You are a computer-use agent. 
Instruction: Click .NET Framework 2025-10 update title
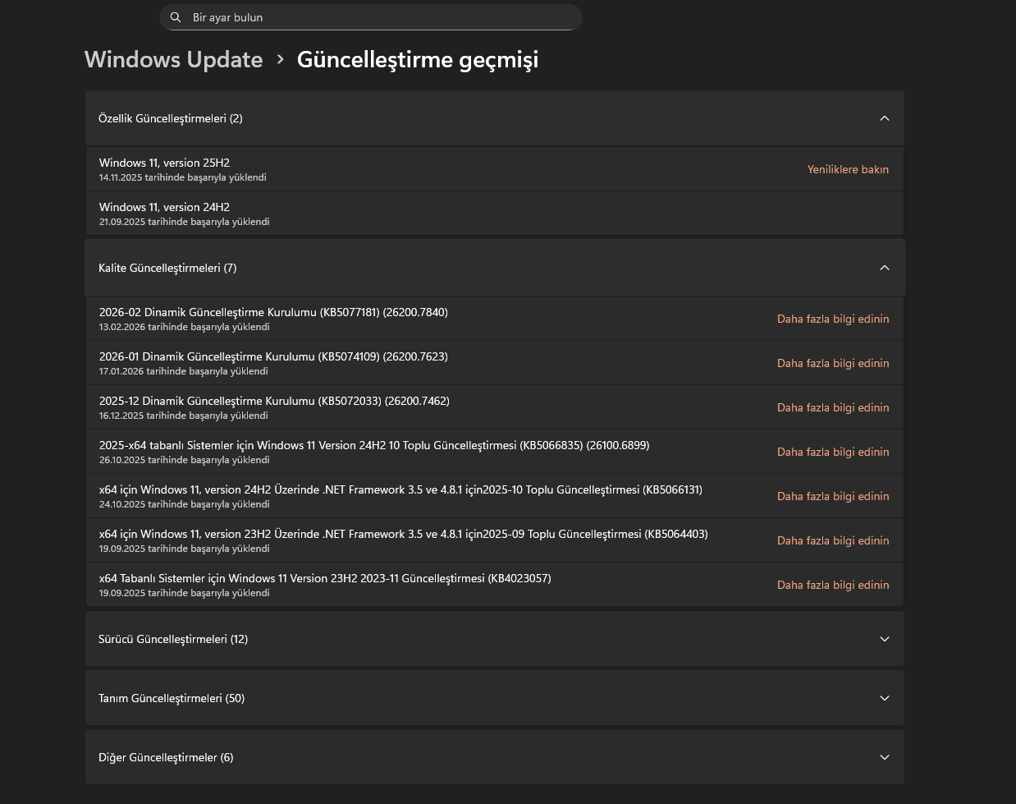click(x=400, y=489)
